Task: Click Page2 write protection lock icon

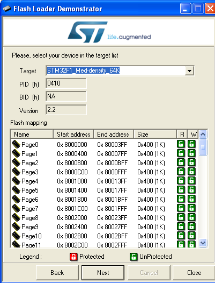Action: [191, 162]
